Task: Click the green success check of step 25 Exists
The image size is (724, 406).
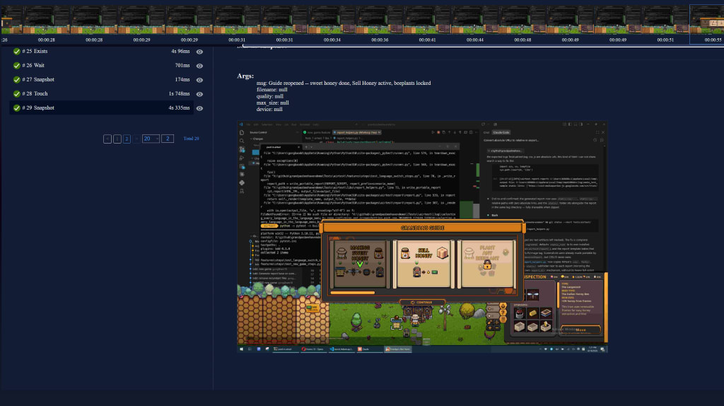Action: 17,52
